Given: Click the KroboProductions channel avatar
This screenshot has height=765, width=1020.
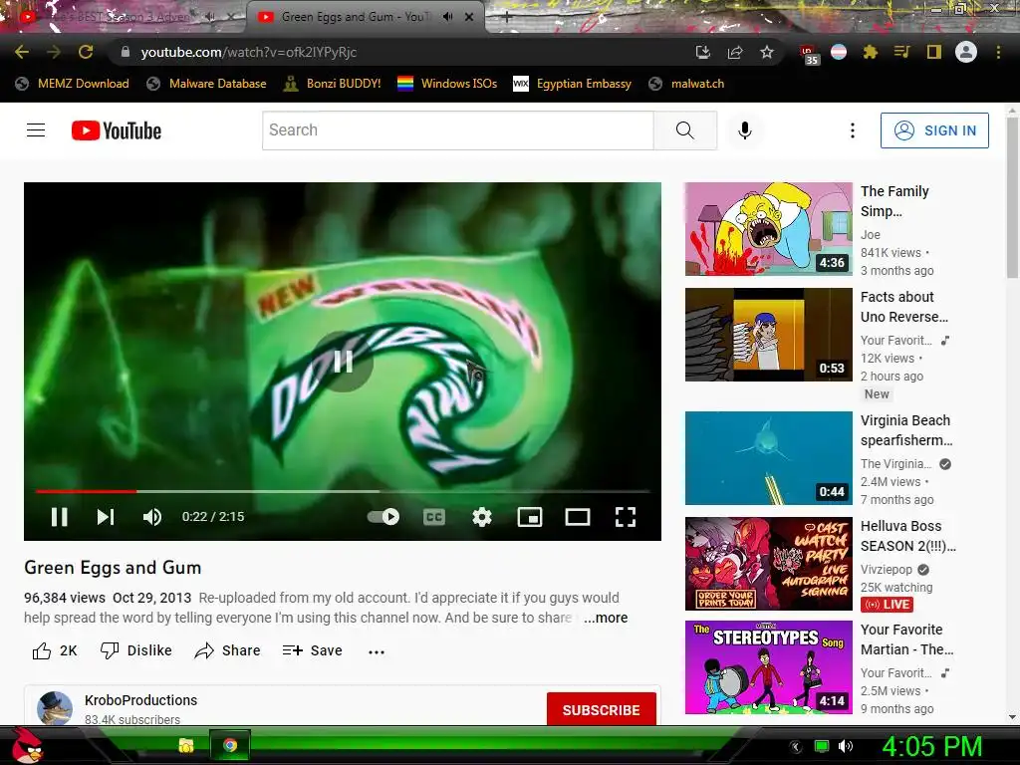Looking at the screenshot, I should (x=55, y=708).
